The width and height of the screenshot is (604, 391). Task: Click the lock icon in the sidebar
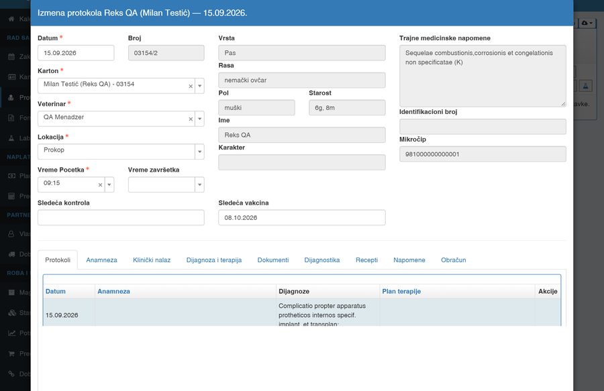point(11,233)
